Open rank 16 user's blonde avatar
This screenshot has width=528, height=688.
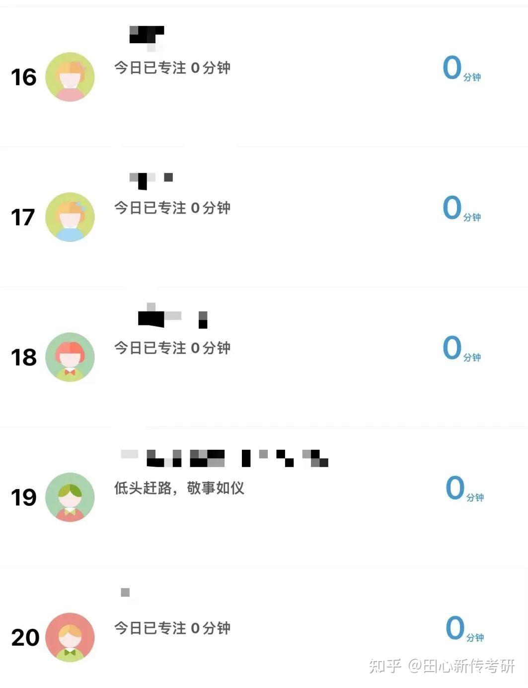pos(70,77)
